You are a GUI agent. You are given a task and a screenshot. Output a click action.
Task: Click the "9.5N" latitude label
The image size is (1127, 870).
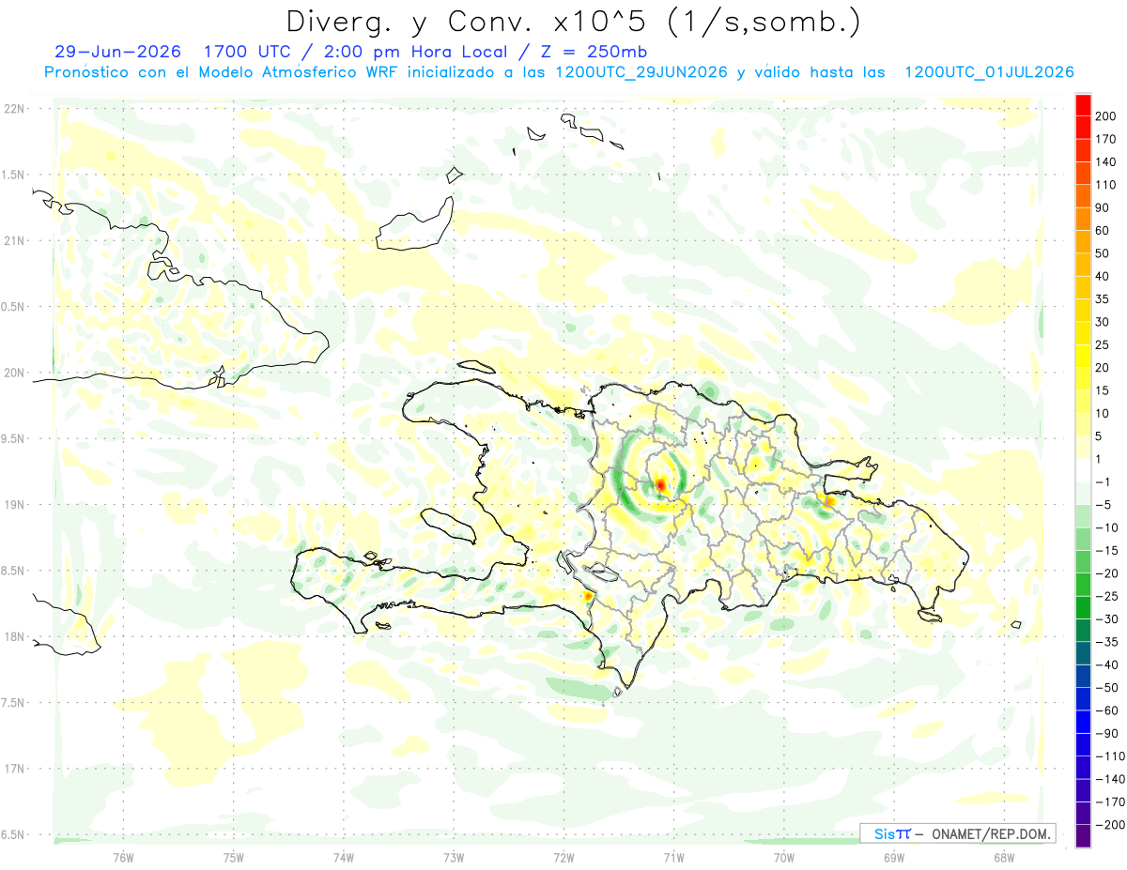(x=12, y=438)
